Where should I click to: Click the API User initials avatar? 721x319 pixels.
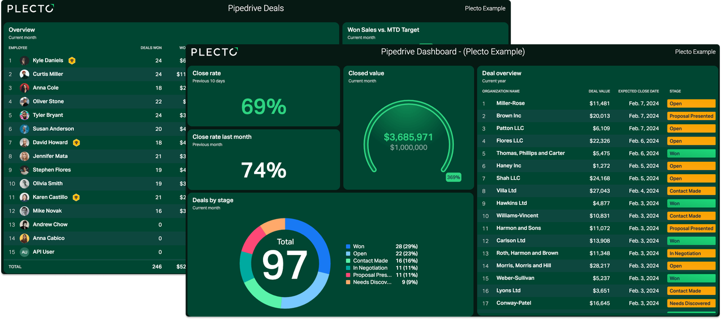coord(24,252)
